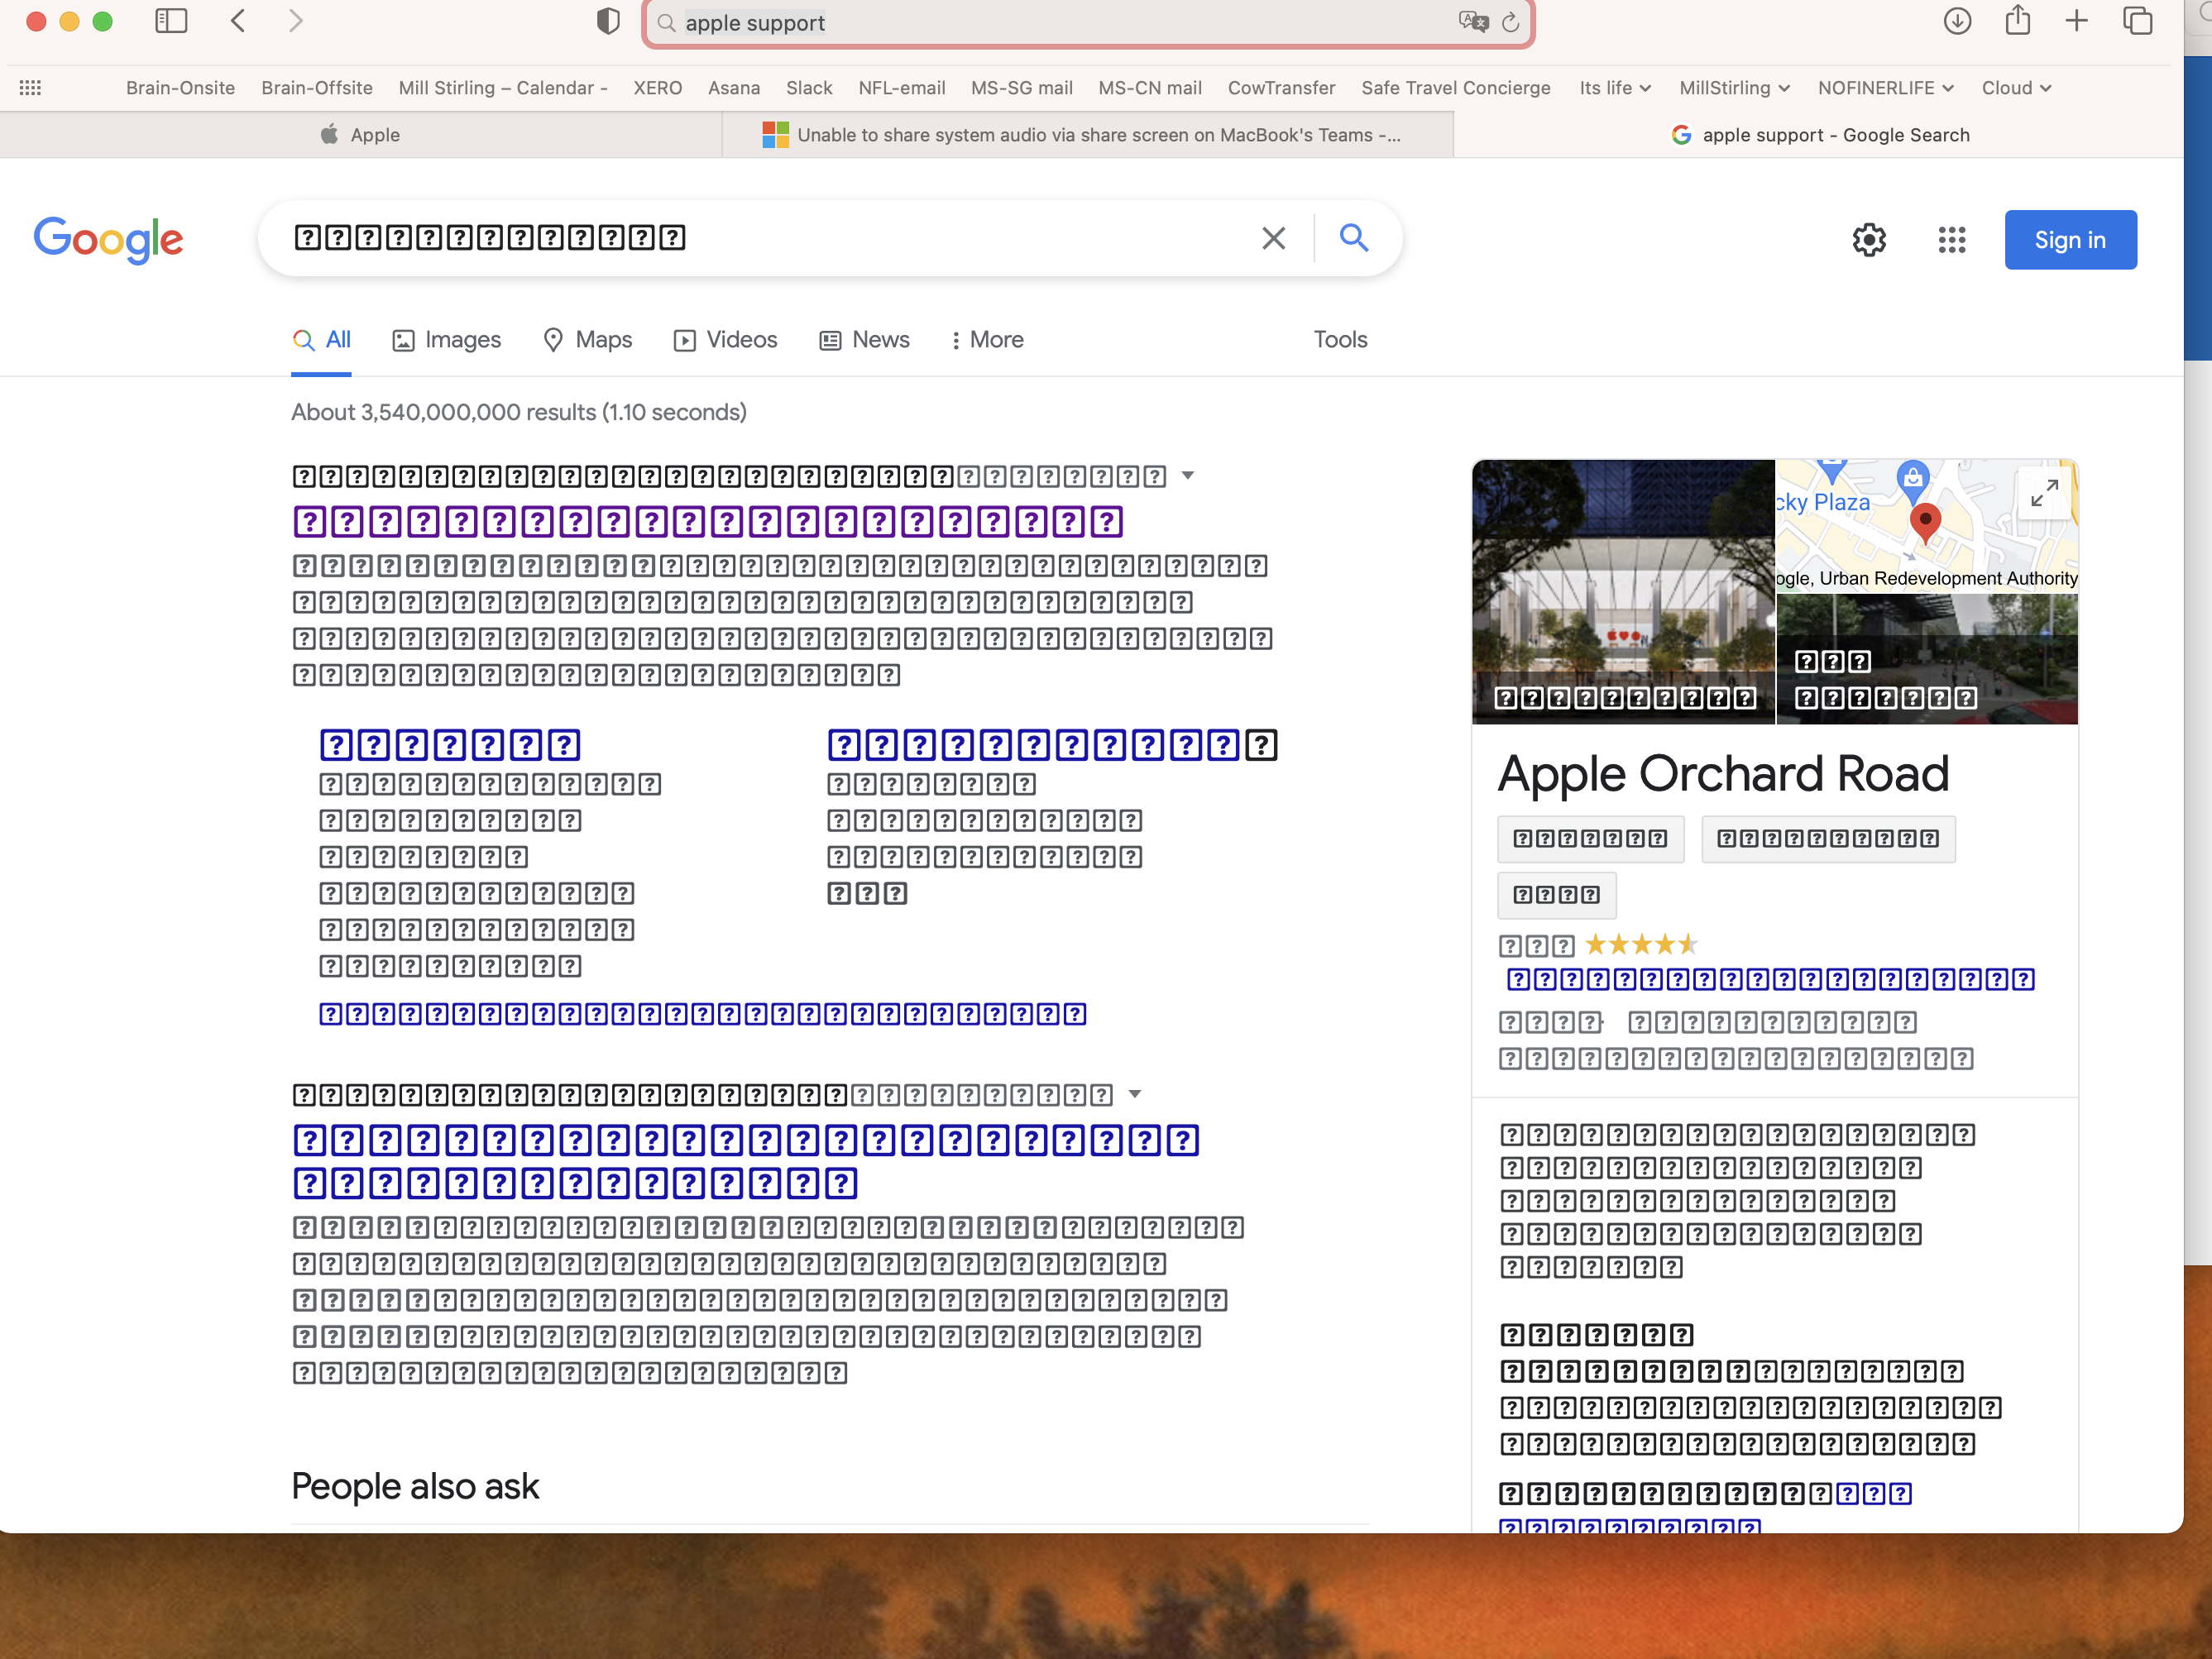This screenshot has width=2212, height=1659.
Task: Click the star rating for Apple Orchard Road
Action: (x=1641, y=944)
